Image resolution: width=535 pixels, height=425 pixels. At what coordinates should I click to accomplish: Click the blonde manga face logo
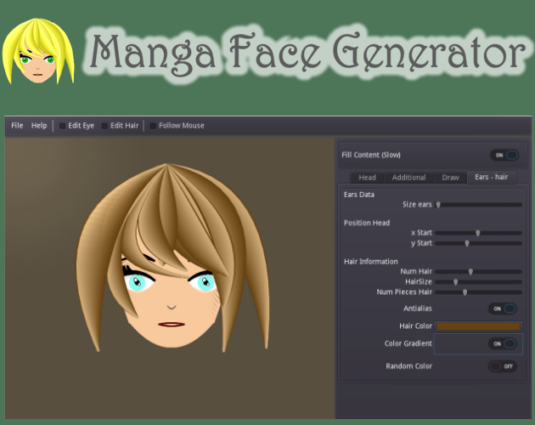[38, 51]
